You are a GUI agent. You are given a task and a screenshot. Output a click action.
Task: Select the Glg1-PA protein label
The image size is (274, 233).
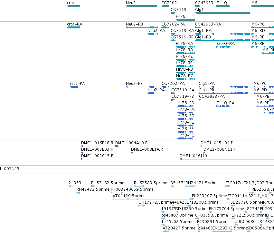click(207, 83)
